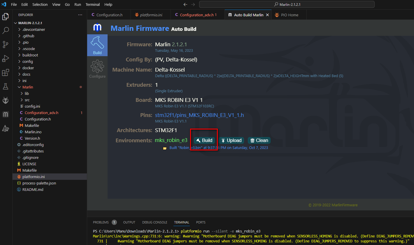Viewport: 414px width, 245px height.
Task: Open Source Control view
Action: [6, 44]
